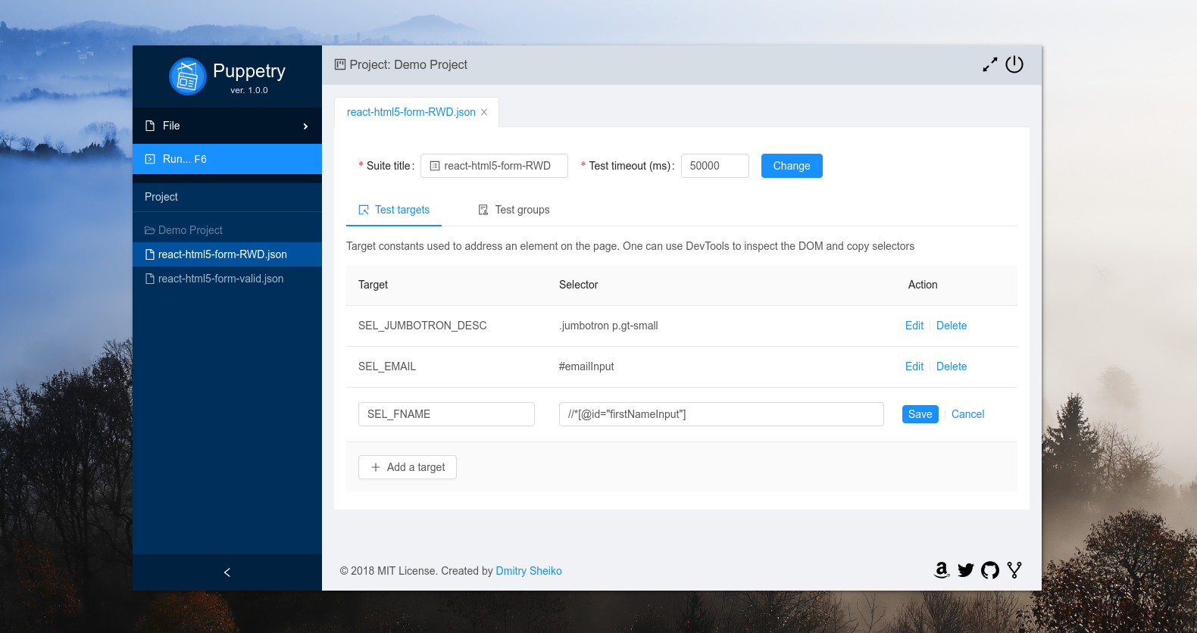
Task: Click the Action column header
Action: [923, 285]
